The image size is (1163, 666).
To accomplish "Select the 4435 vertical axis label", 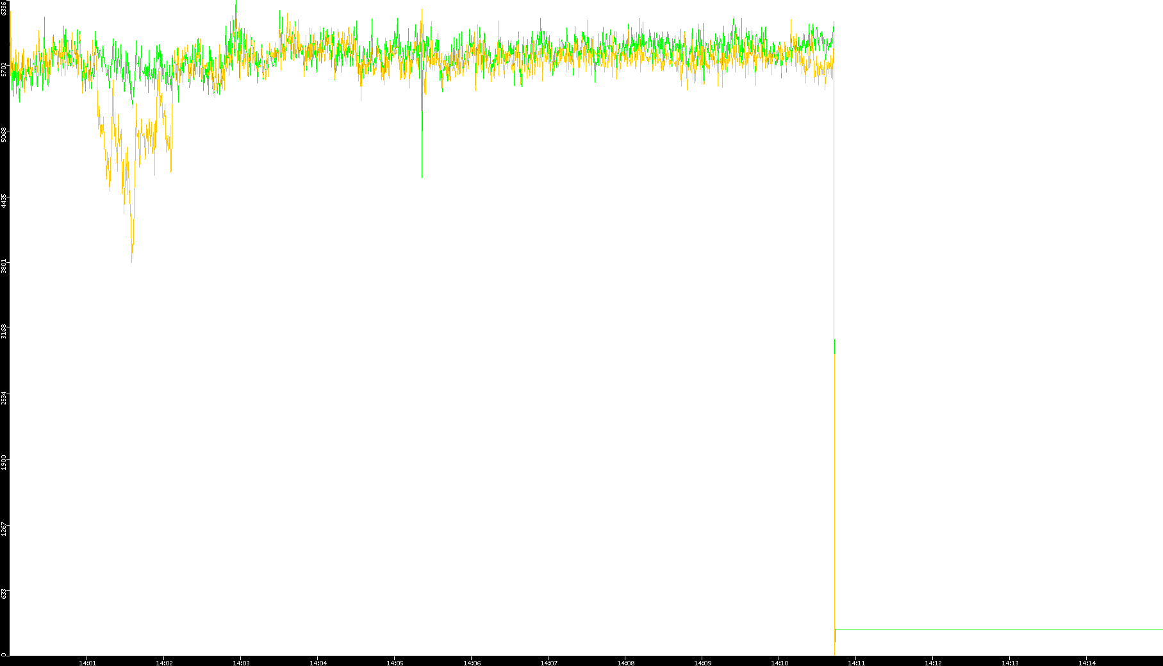I will pos(4,201).
